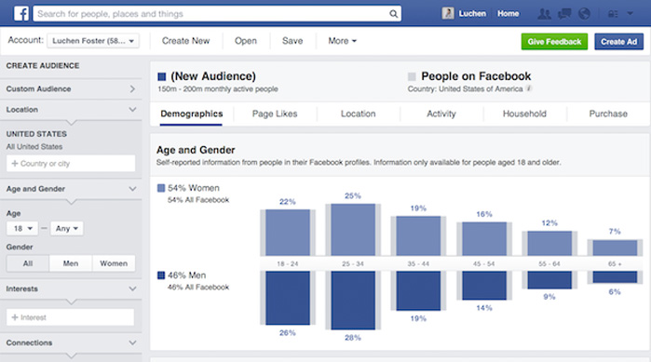Viewport: 651px width, 362px height.
Task: Open minimum age 18 dropdown
Action: 22,229
